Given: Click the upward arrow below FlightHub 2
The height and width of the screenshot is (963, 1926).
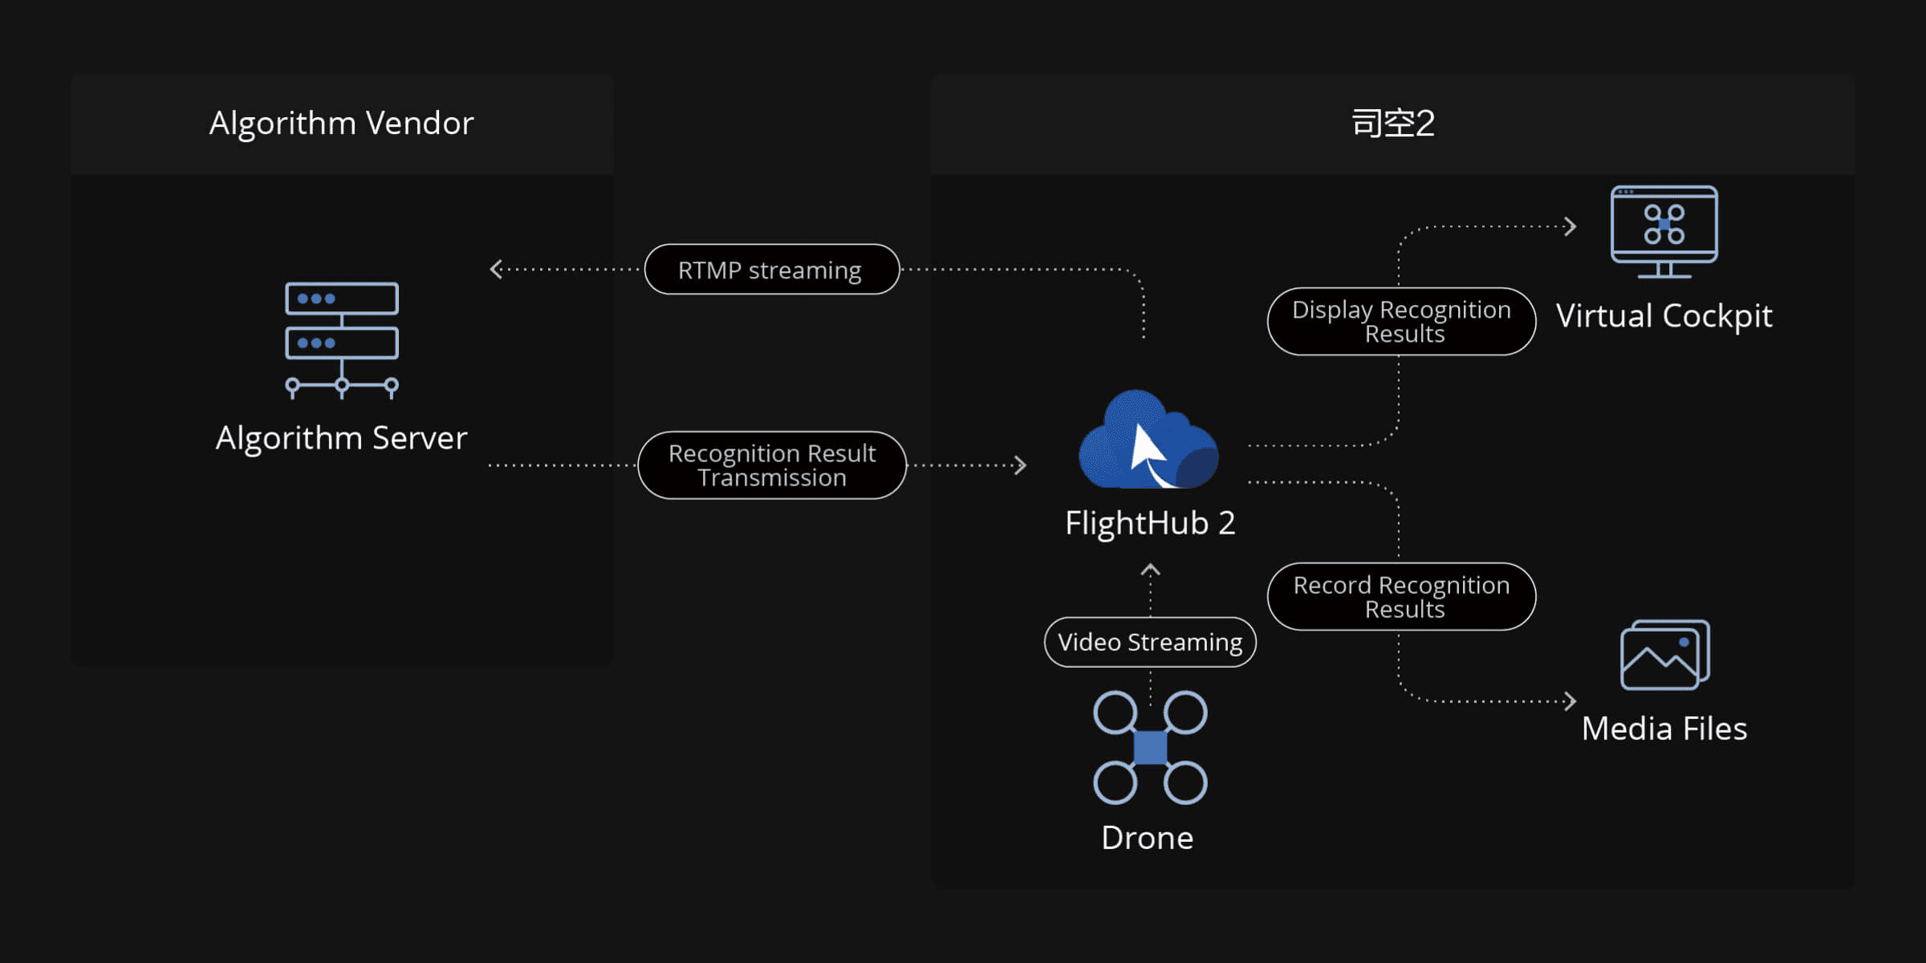Looking at the screenshot, I should click(1150, 571).
